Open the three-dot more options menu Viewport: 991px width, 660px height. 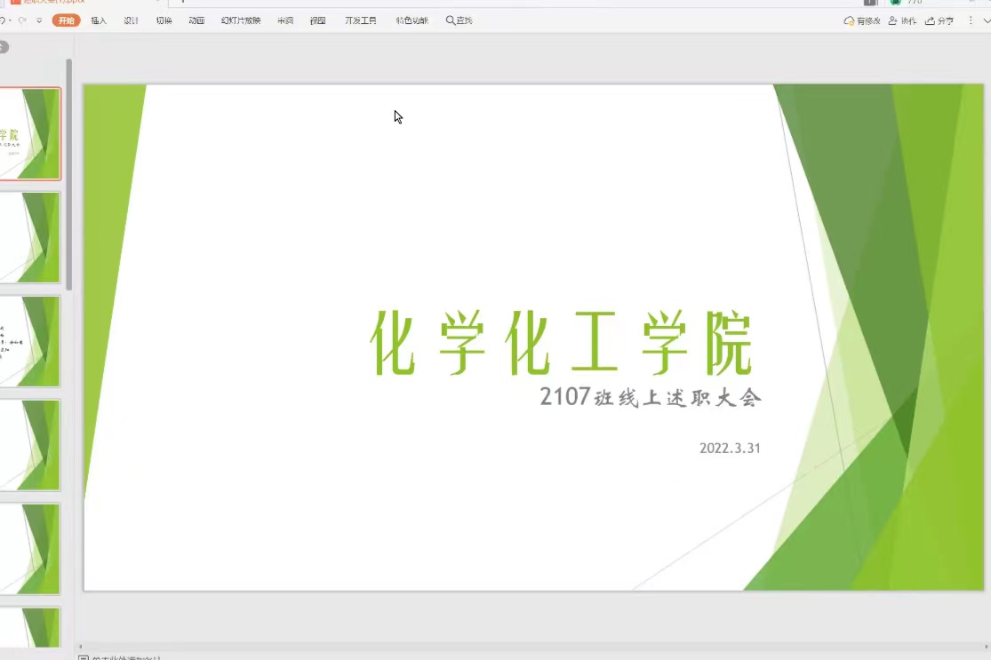pyautogui.click(x=971, y=20)
